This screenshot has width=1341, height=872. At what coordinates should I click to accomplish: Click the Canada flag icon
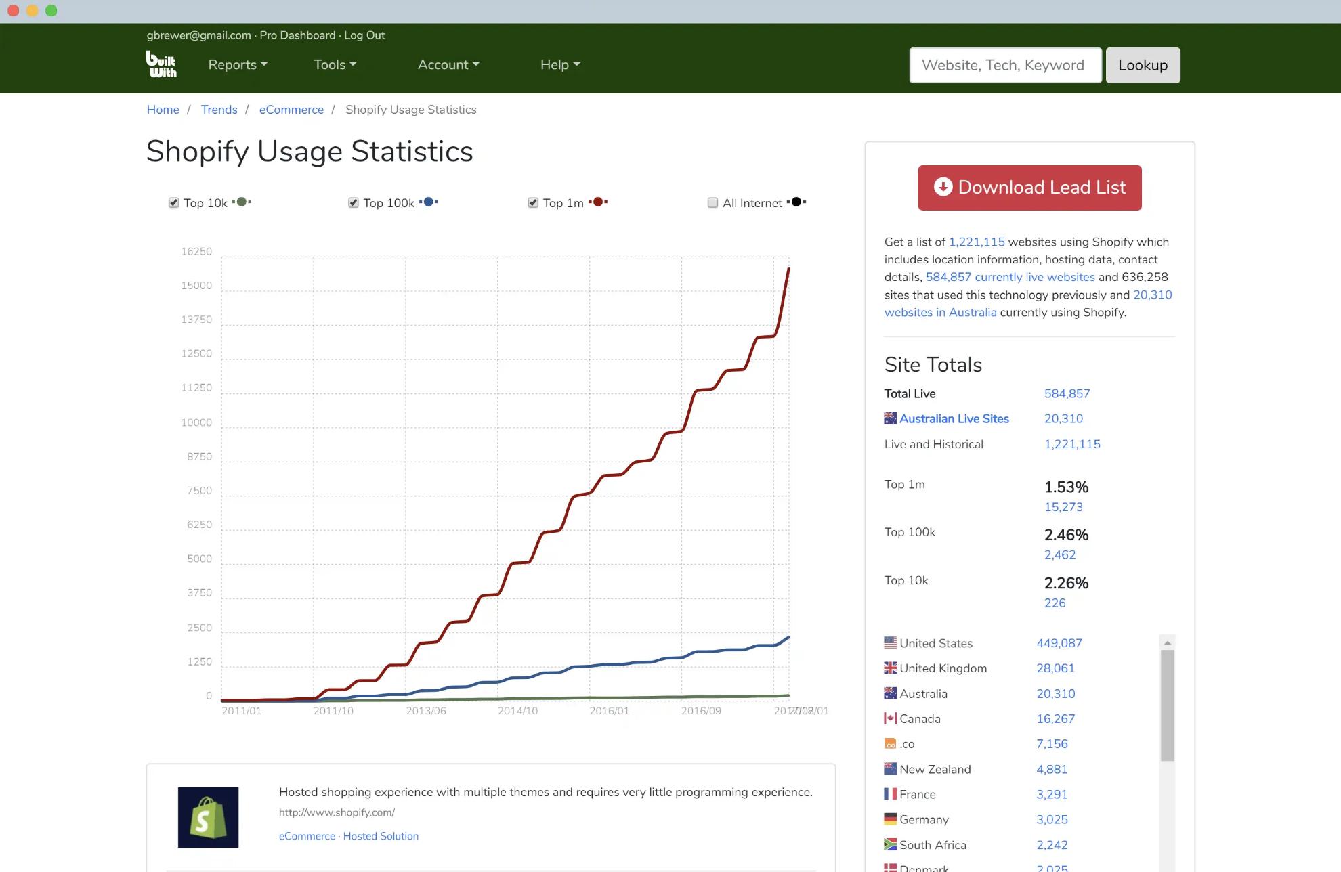pyautogui.click(x=890, y=718)
